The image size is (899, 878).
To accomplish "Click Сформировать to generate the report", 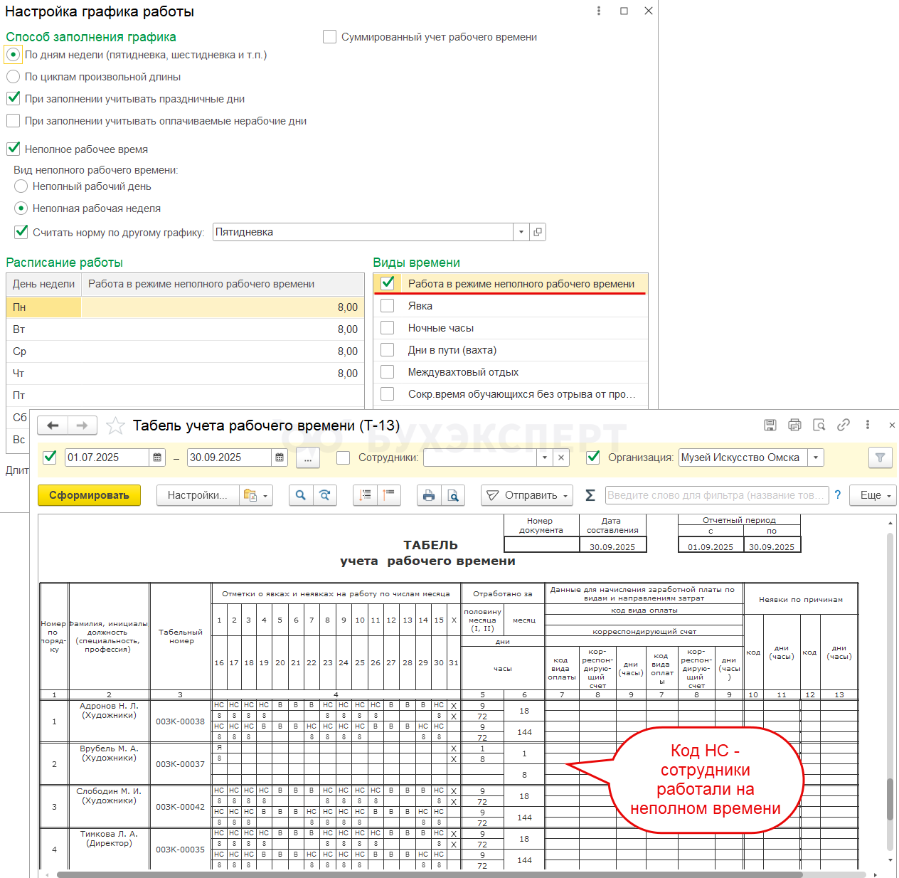I will [89, 495].
